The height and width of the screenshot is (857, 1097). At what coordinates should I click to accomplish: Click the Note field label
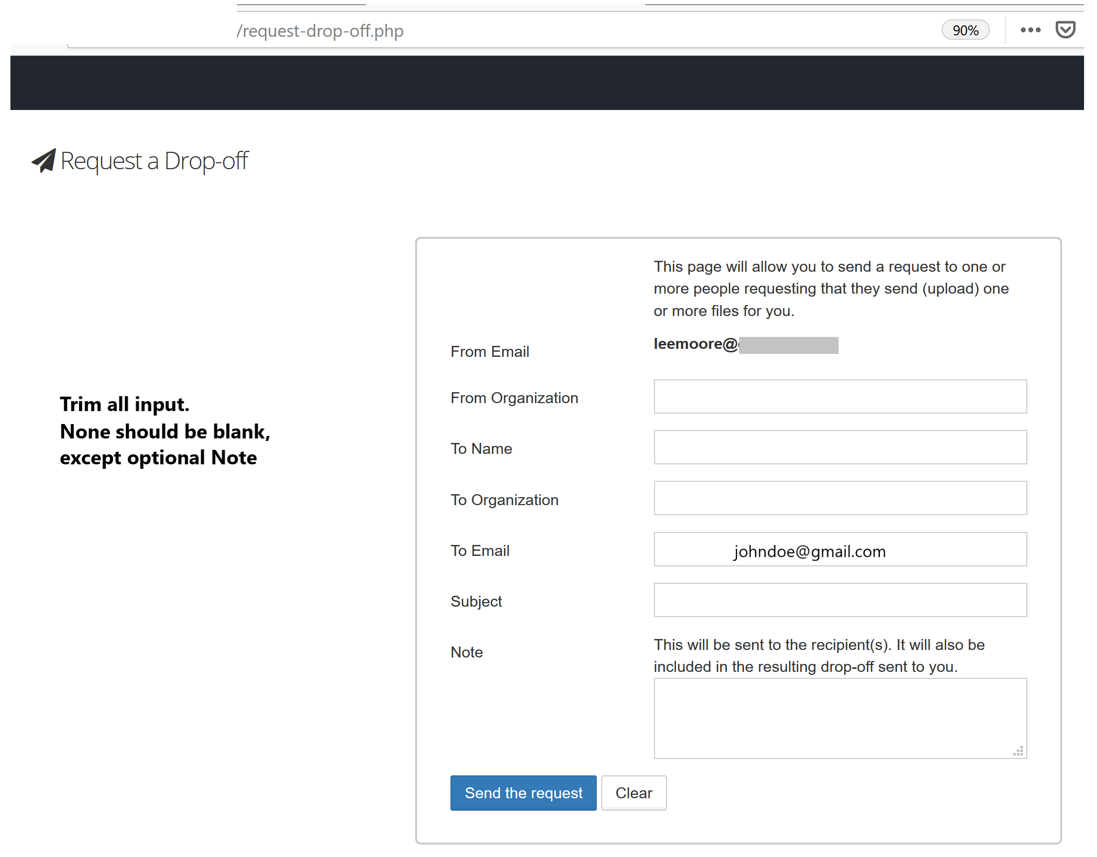point(466,651)
